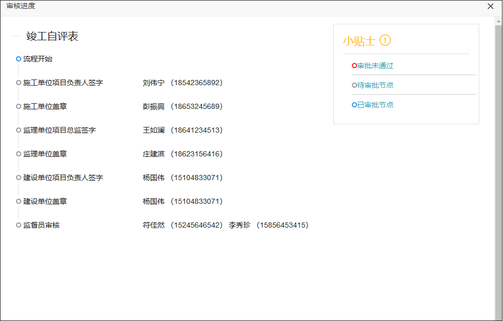Image resolution: width=503 pixels, height=321 pixels.
Task: Click the 施工单位项目负责人签字 step label
Action: tap(63, 83)
